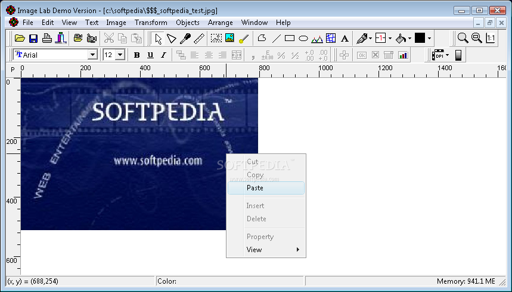Open the Arrange menu
512x292 pixels.
pyautogui.click(x=221, y=23)
